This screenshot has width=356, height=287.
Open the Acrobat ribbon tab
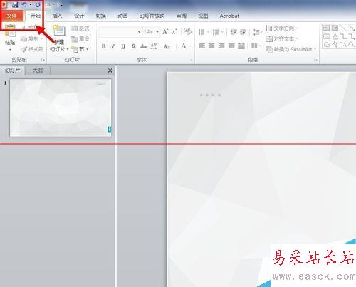(229, 16)
